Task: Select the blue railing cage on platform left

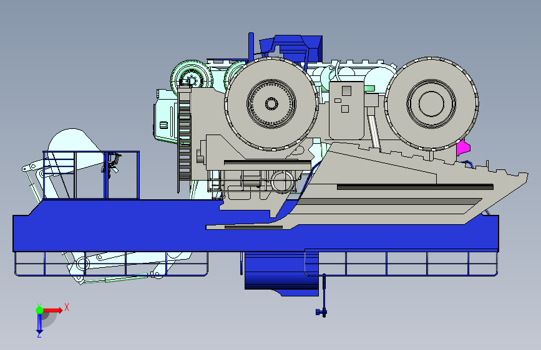Action: [91, 175]
